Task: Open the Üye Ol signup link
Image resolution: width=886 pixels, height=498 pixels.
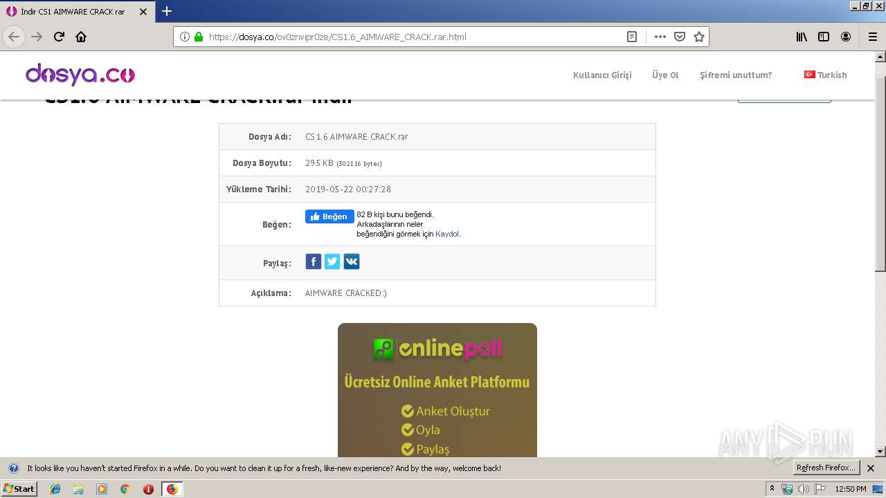Action: pyautogui.click(x=665, y=75)
